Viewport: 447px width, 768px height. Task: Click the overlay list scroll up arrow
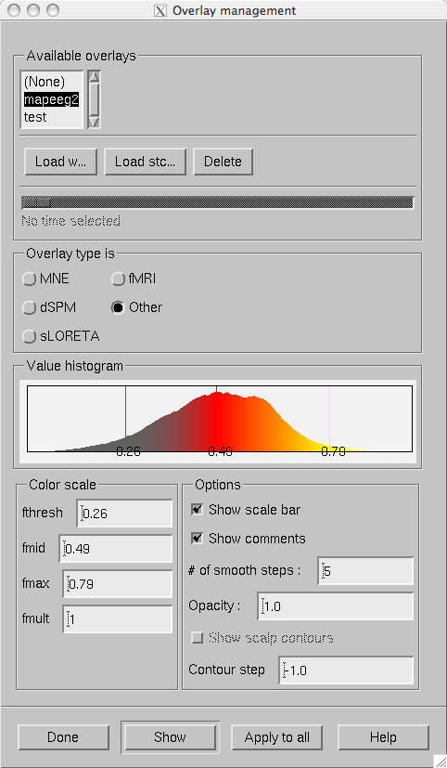pyautogui.click(x=95, y=76)
